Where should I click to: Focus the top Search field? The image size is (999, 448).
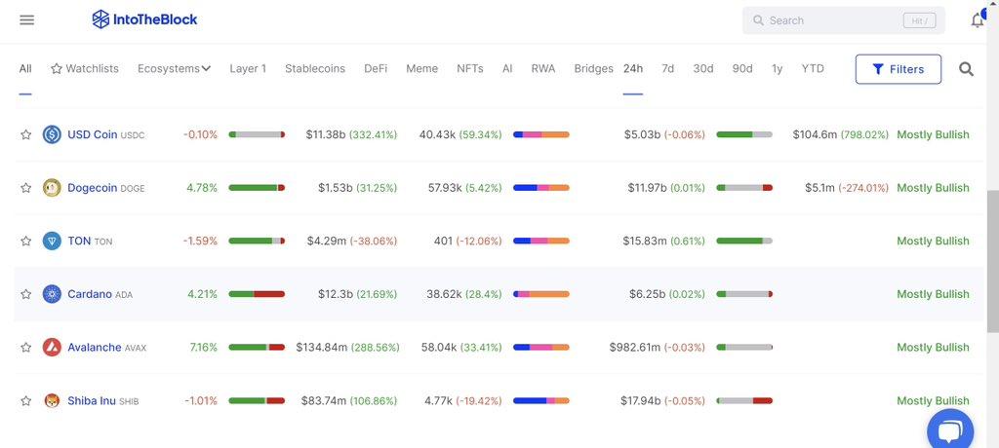(844, 20)
